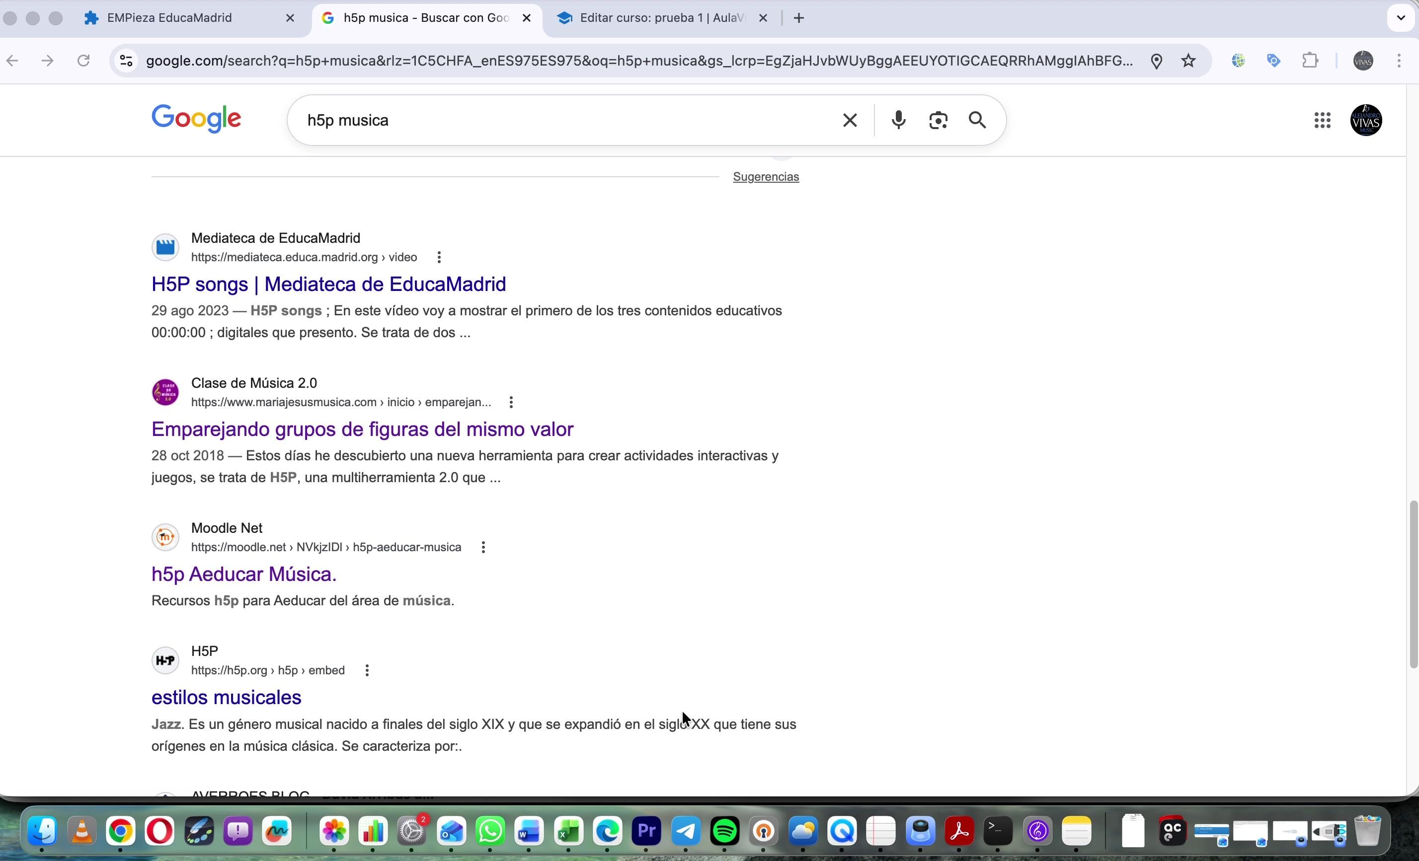
Task: View site information in address bar
Action: tap(126, 61)
